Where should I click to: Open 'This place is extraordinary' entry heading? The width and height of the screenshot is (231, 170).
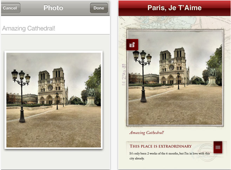161,146
